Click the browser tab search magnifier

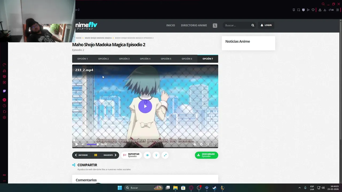(323, 4)
